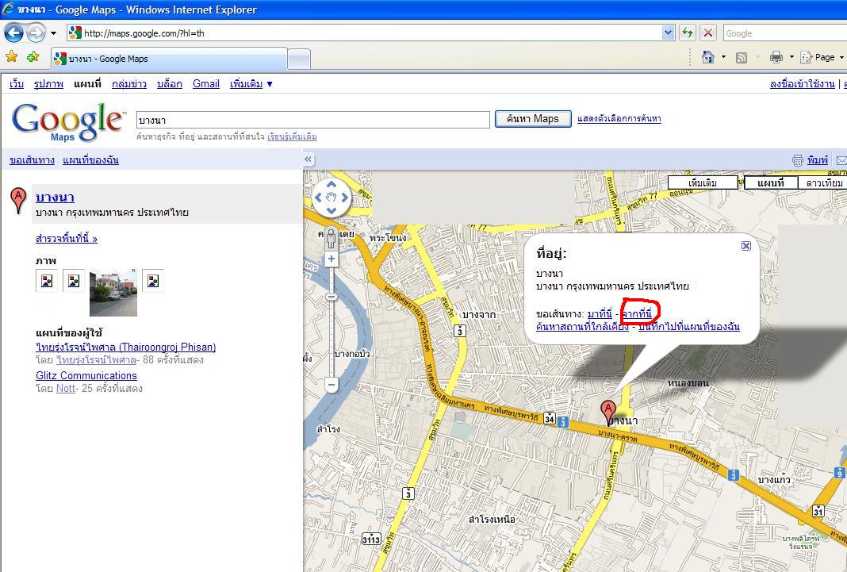Open the บางนา result title link
The width and height of the screenshot is (847, 572).
pyautogui.click(x=55, y=198)
